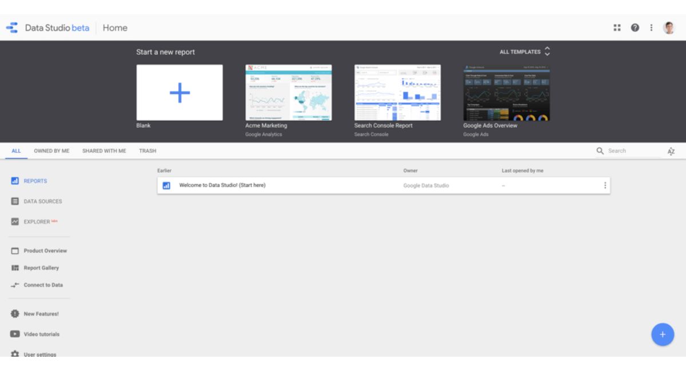Click the Google Data Studio owner cell
The image size is (686, 371).
tap(426, 185)
